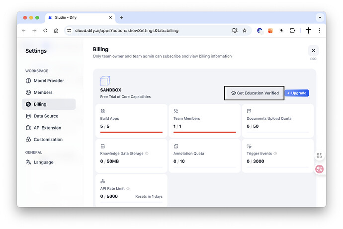Click the floating QR grid icon
The height and width of the screenshot is (229, 343).
point(320,156)
